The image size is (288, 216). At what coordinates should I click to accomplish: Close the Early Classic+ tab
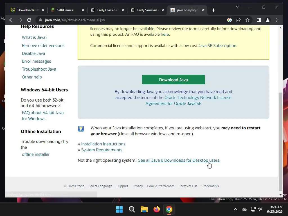(x=123, y=10)
